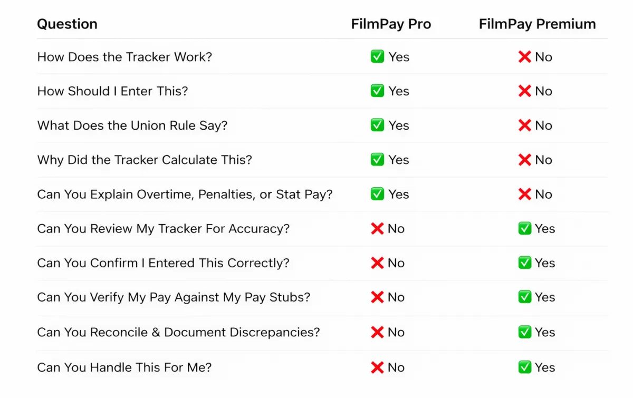Screen dimensions: 633x398
Task: Click 'Can You Handle This For Me?' question
Action: [124, 367]
